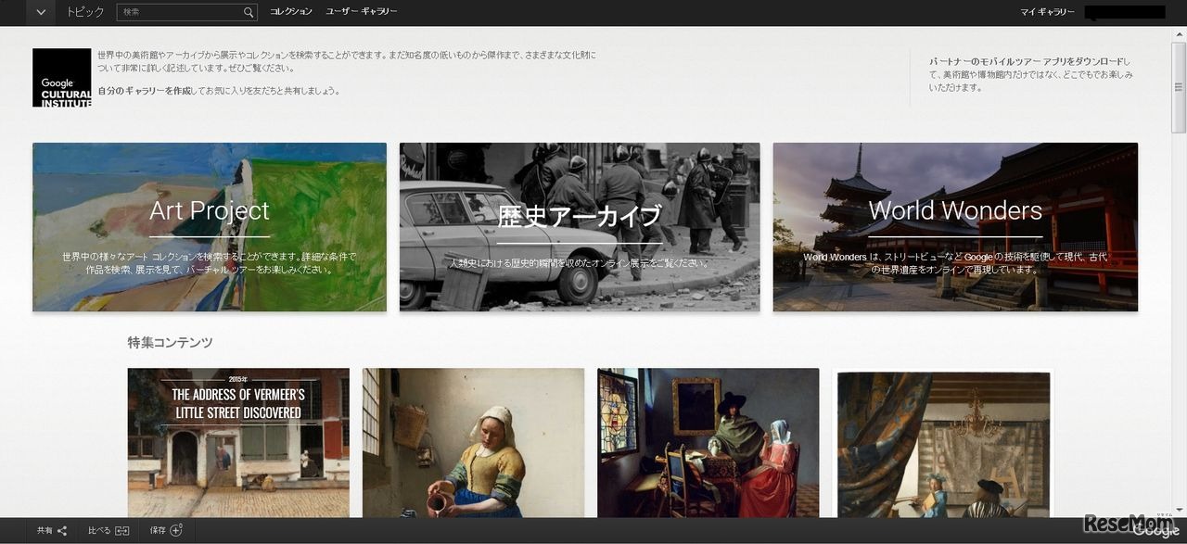Screen dimensions: 1187x544
Task: Open the Glass of Wine painting thumbnail
Action: [x=708, y=443]
